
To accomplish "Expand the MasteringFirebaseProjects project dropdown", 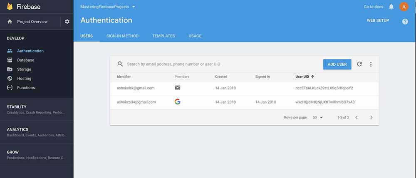I will pyautogui.click(x=133, y=7).
